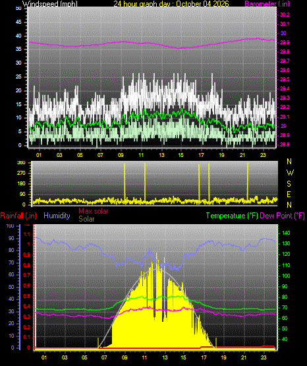Viewport: 307px width, 366px height.
Task: Click the '29.6' barometer axis value
Action: pyautogui.click(x=285, y=71)
